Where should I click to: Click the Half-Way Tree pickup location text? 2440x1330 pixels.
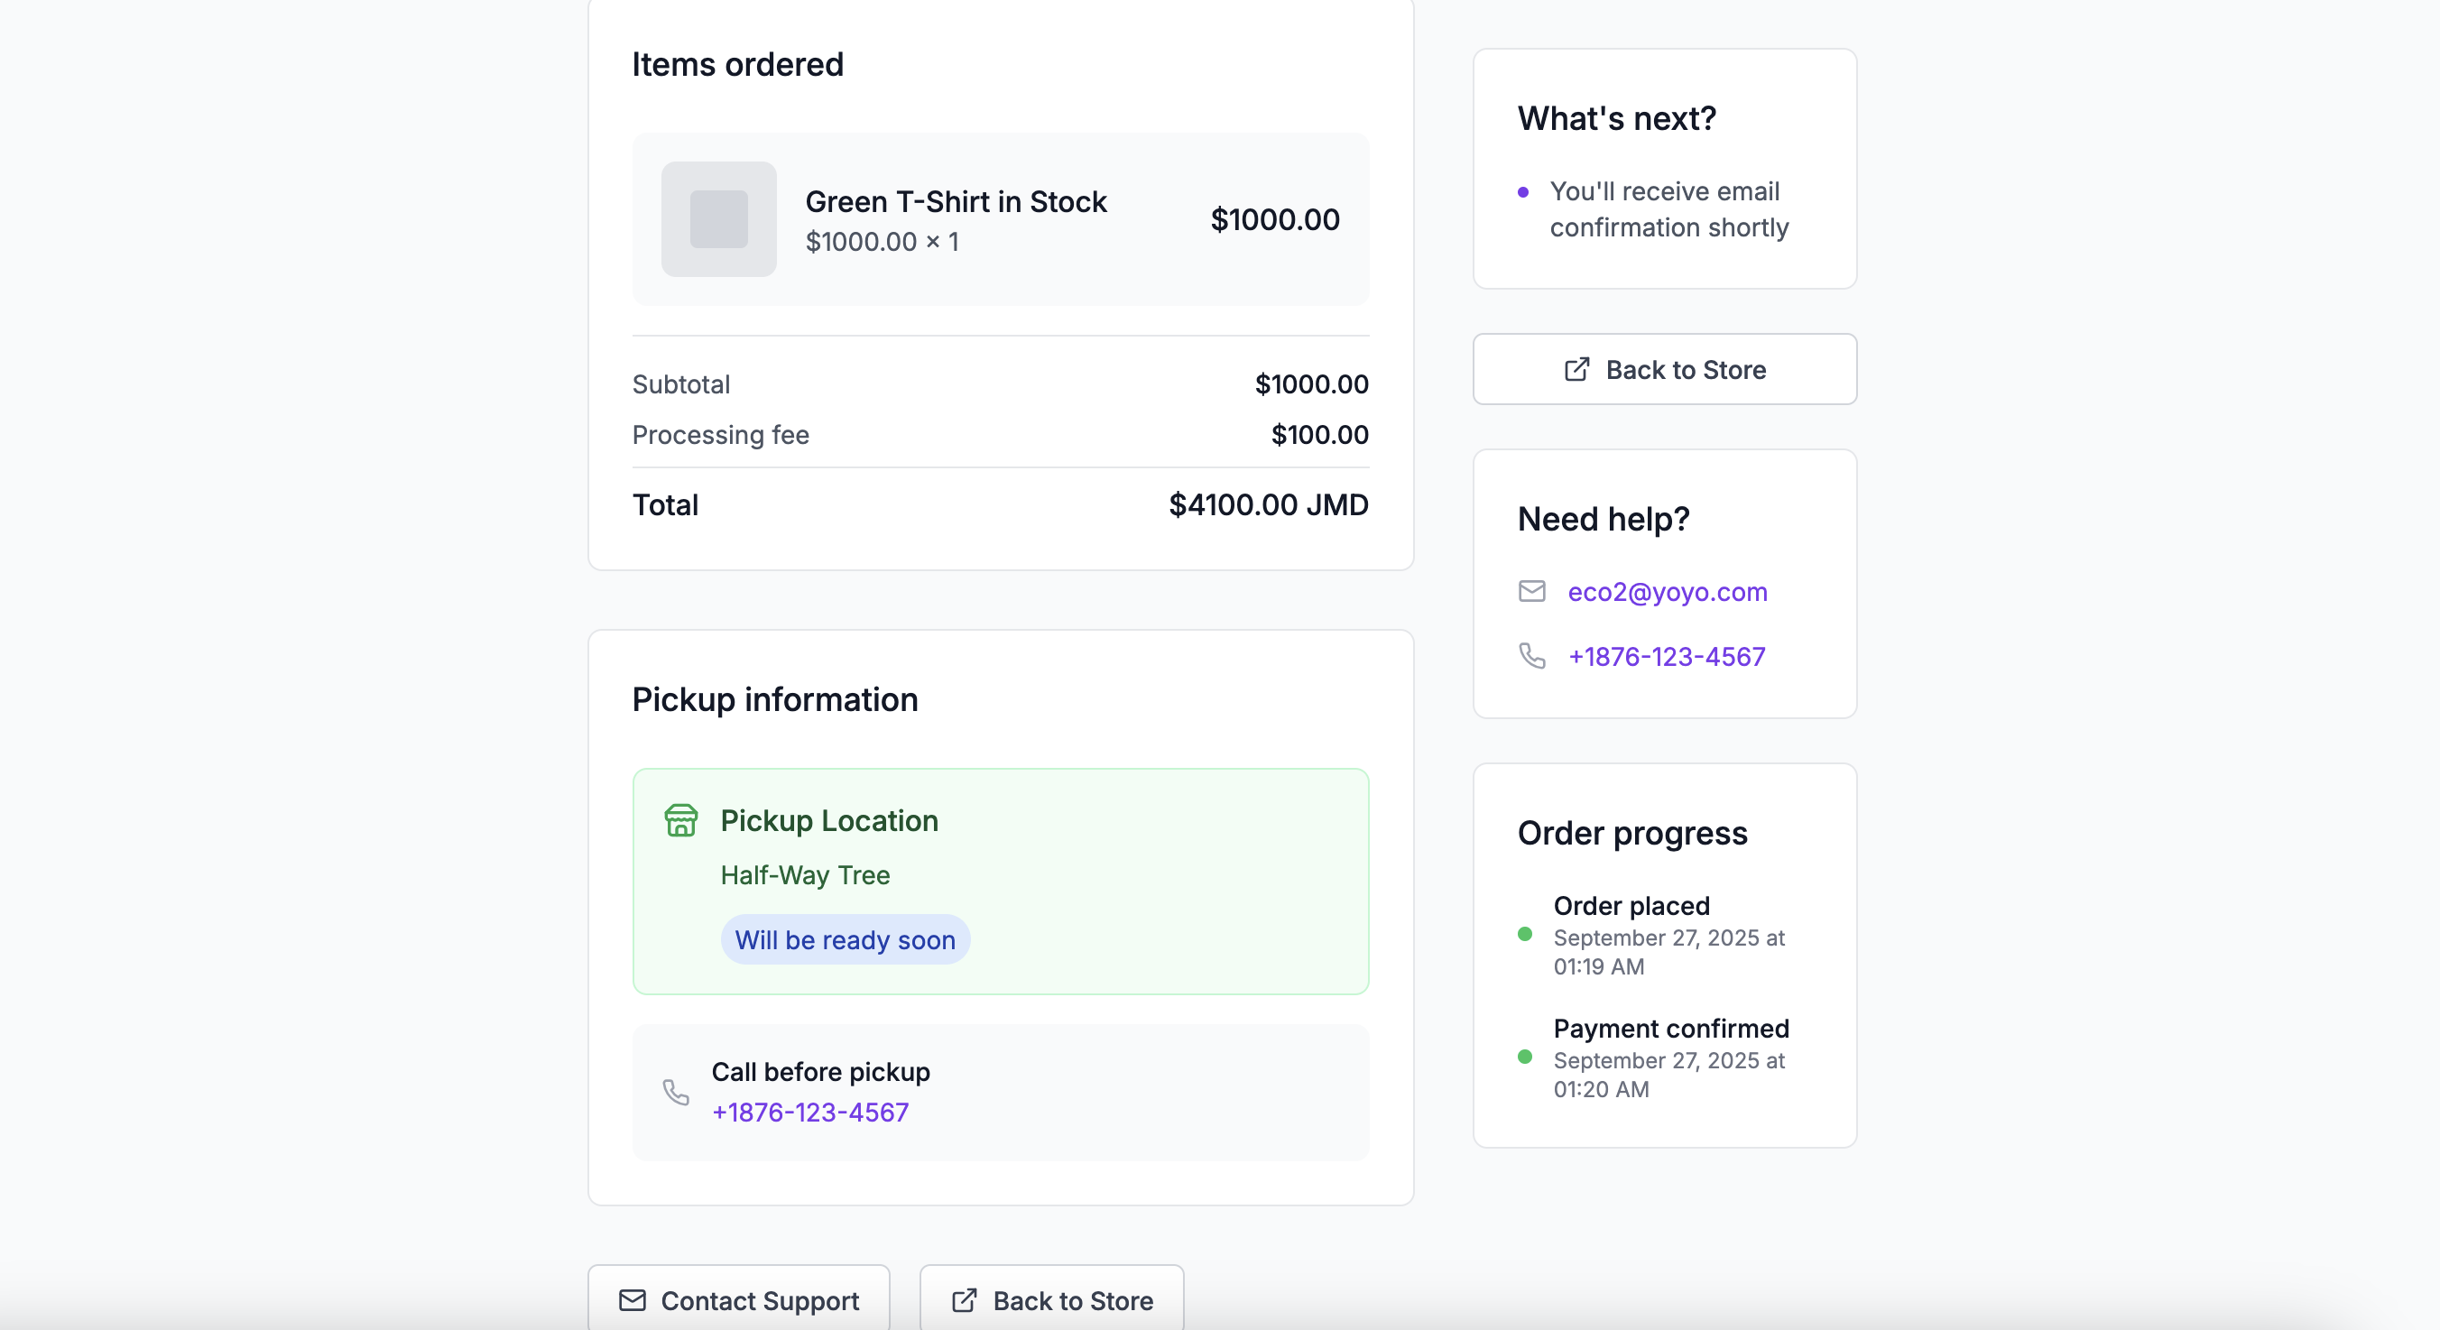805,875
